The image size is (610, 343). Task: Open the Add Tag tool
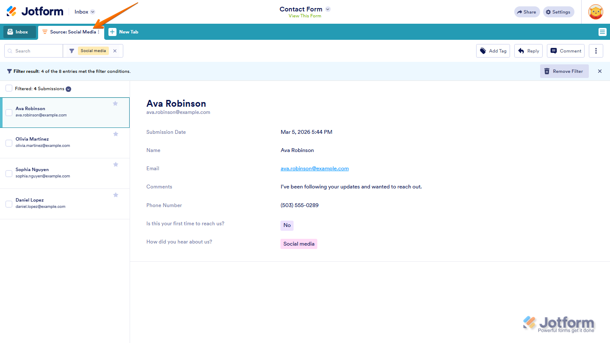point(493,51)
